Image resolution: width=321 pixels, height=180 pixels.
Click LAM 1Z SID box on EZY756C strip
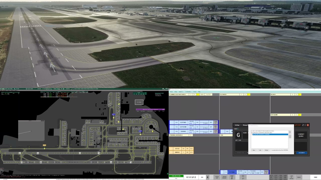(x=216, y=122)
